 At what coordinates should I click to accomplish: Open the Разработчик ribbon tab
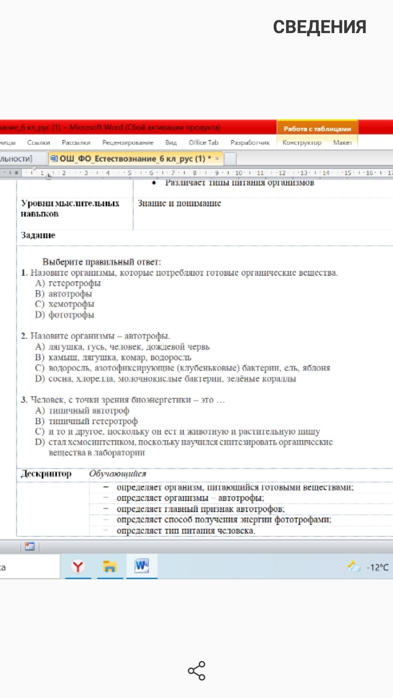250,143
